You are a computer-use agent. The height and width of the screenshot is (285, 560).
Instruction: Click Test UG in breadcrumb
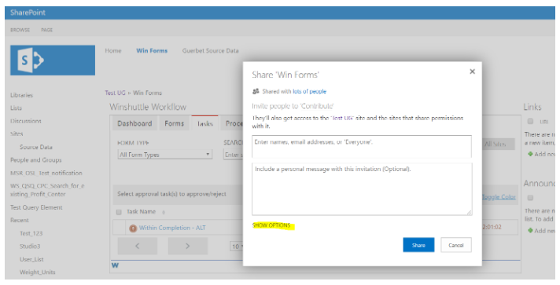coord(115,93)
